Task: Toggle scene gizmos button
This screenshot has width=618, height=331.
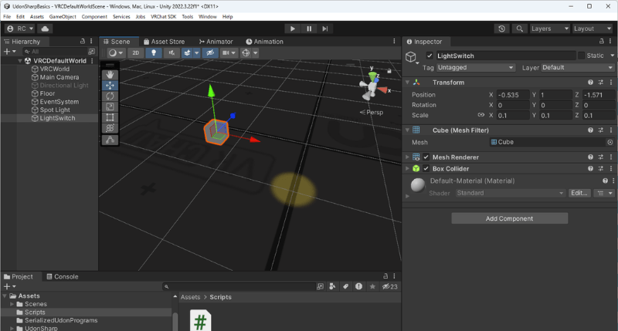Action: (246, 52)
